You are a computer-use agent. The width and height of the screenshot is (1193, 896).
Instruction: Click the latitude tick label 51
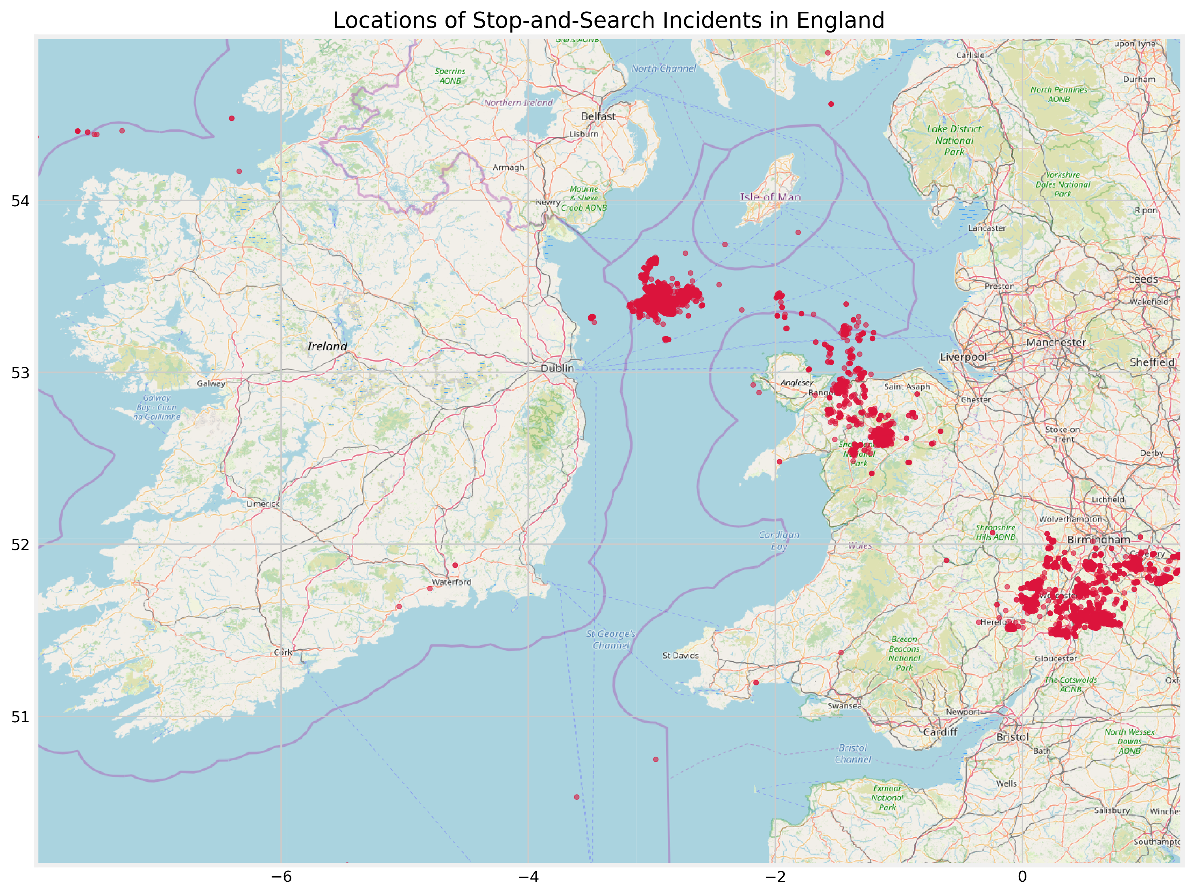[x=20, y=716]
